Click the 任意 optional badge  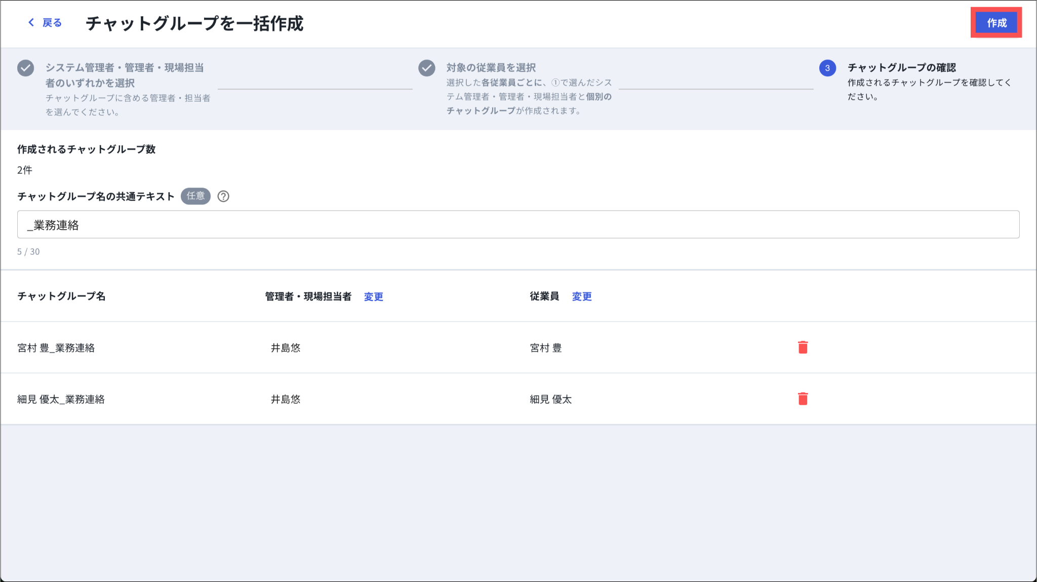point(195,196)
